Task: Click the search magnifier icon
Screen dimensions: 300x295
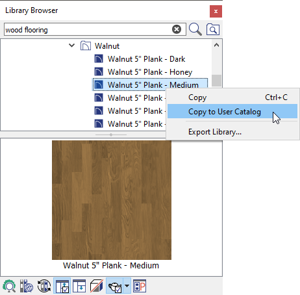Action: pyautogui.click(x=195, y=29)
